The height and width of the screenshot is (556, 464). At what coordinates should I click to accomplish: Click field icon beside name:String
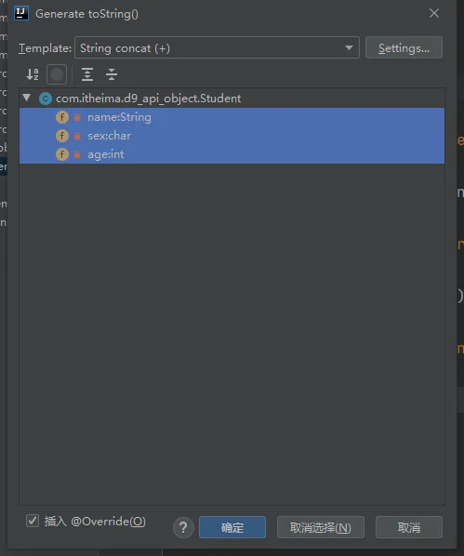(x=62, y=117)
